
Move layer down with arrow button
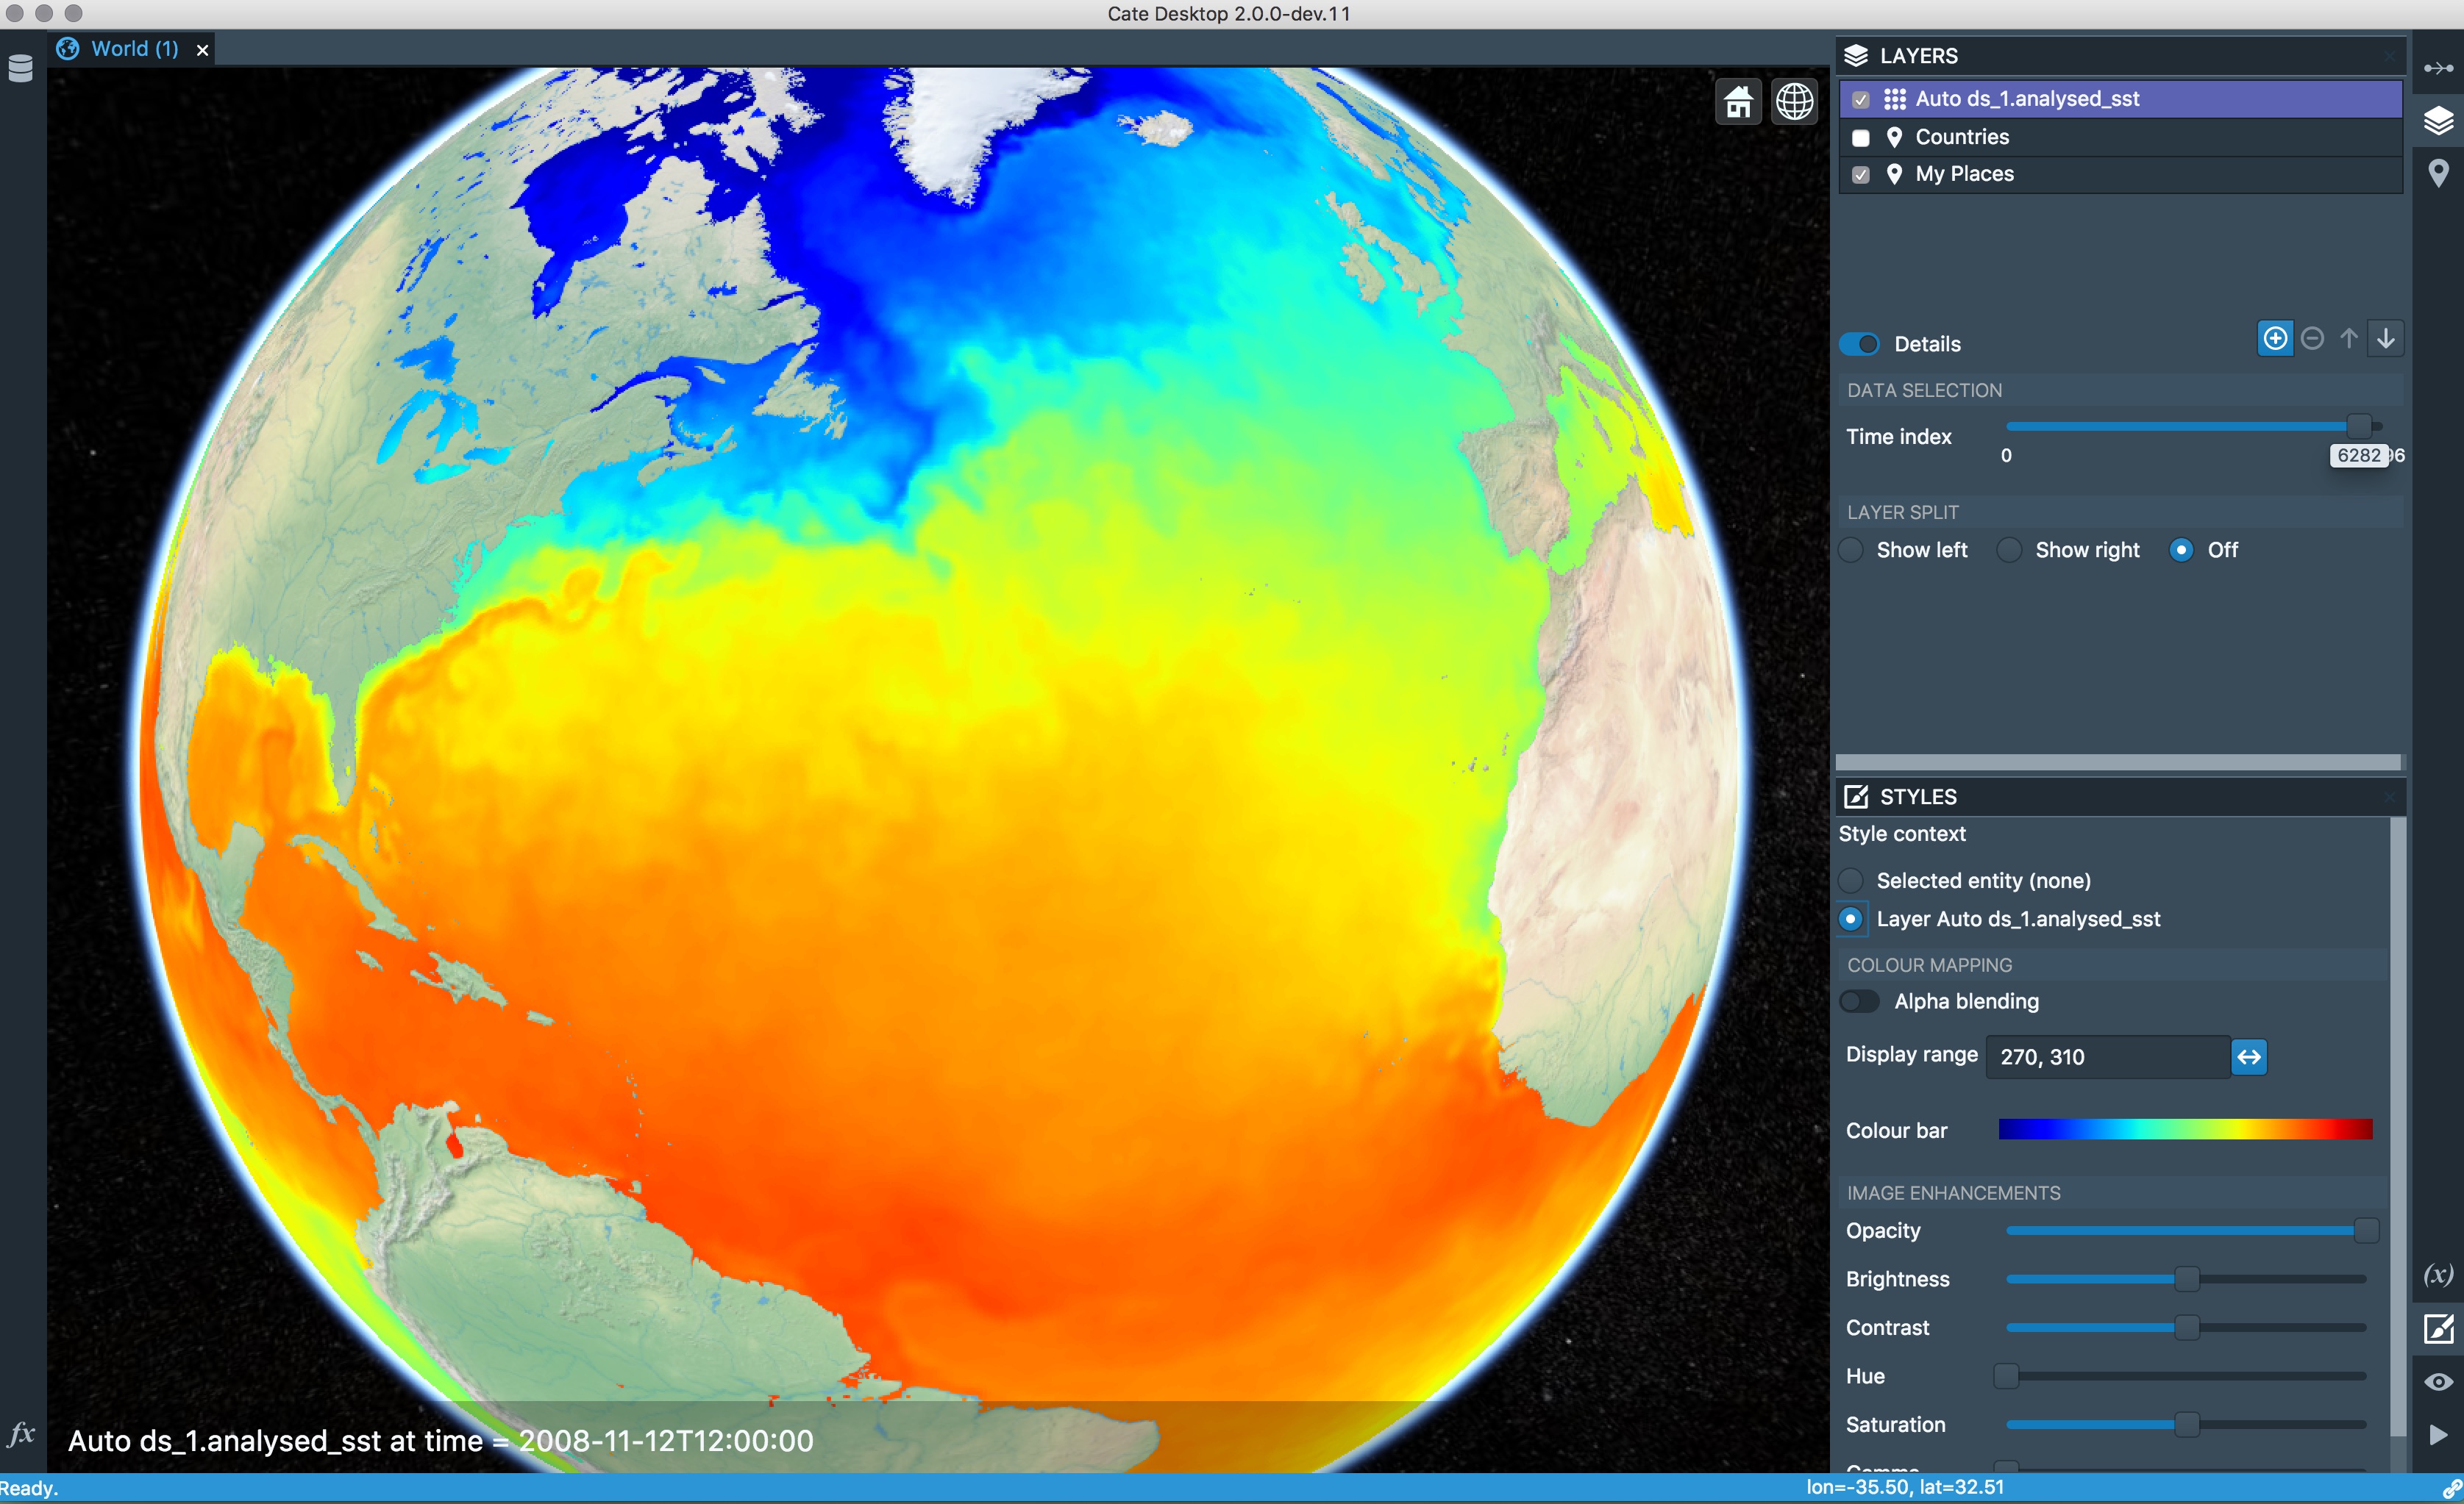tap(2386, 339)
